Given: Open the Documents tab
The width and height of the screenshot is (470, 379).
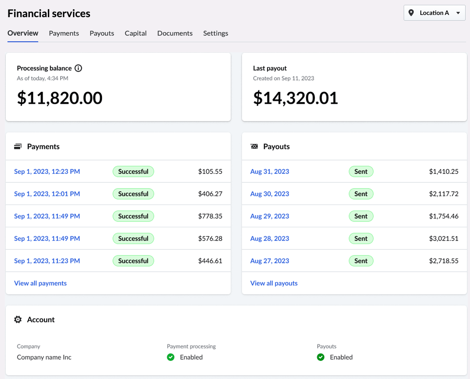Looking at the screenshot, I should 175,33.
